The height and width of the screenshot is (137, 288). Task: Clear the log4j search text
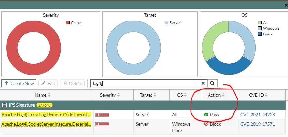[x=203, y=83]
